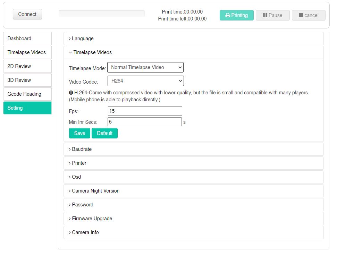Expand the Firmware Upgrade section
Image resolution: width=337 pixels, height=256 pixels.
pos(92,219)
